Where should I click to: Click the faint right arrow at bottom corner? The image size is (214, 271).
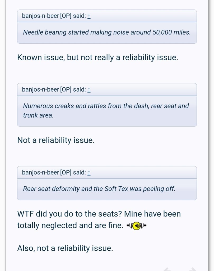click(x=193, y=269)
